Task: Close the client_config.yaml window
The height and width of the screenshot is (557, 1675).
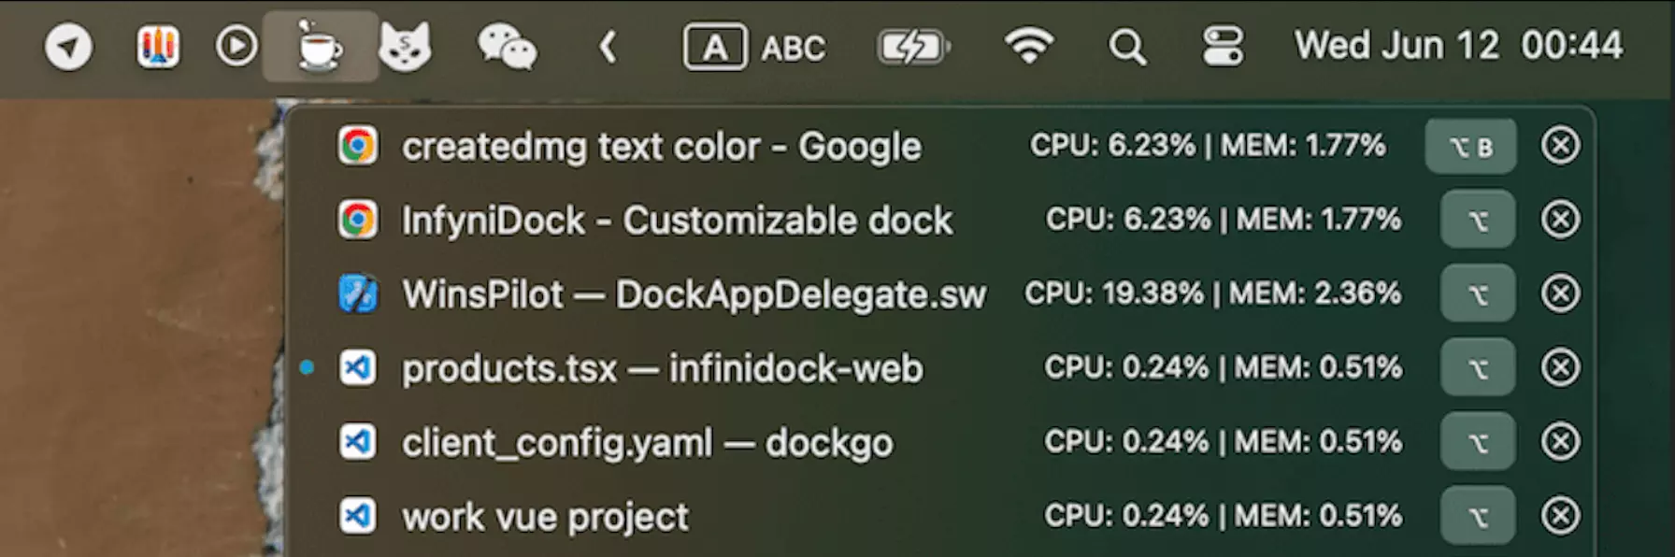Action: tap(1560, 441)
